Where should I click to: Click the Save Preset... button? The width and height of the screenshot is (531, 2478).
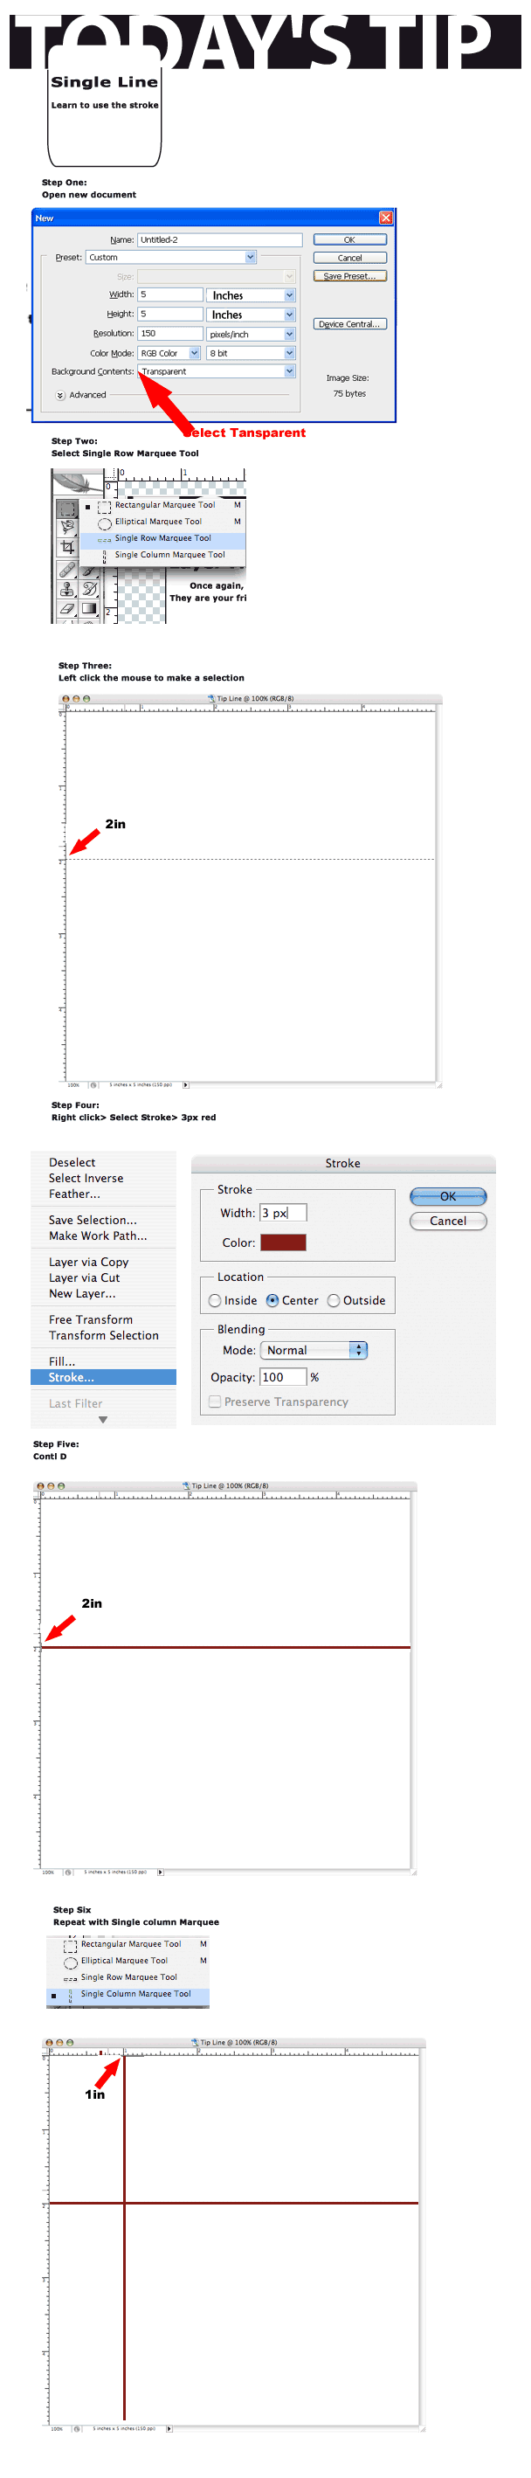[350, 276]
